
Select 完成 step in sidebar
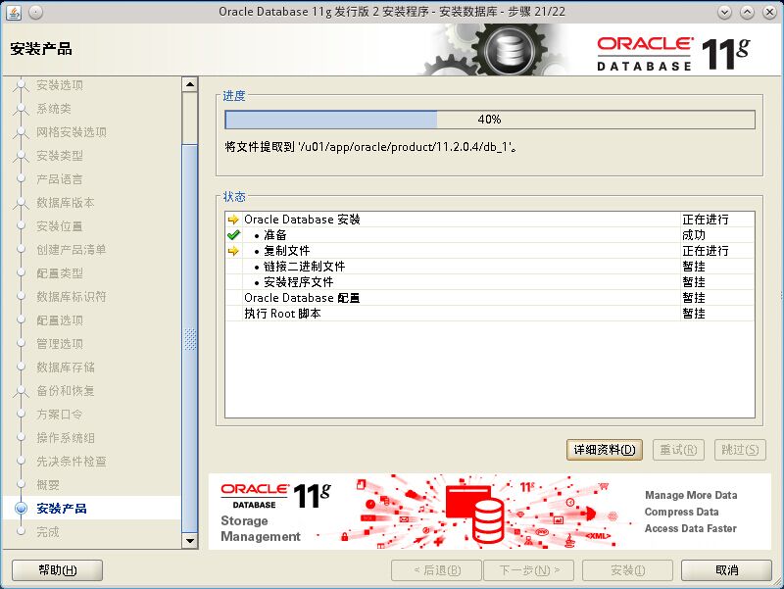click(x=48, y=532)
